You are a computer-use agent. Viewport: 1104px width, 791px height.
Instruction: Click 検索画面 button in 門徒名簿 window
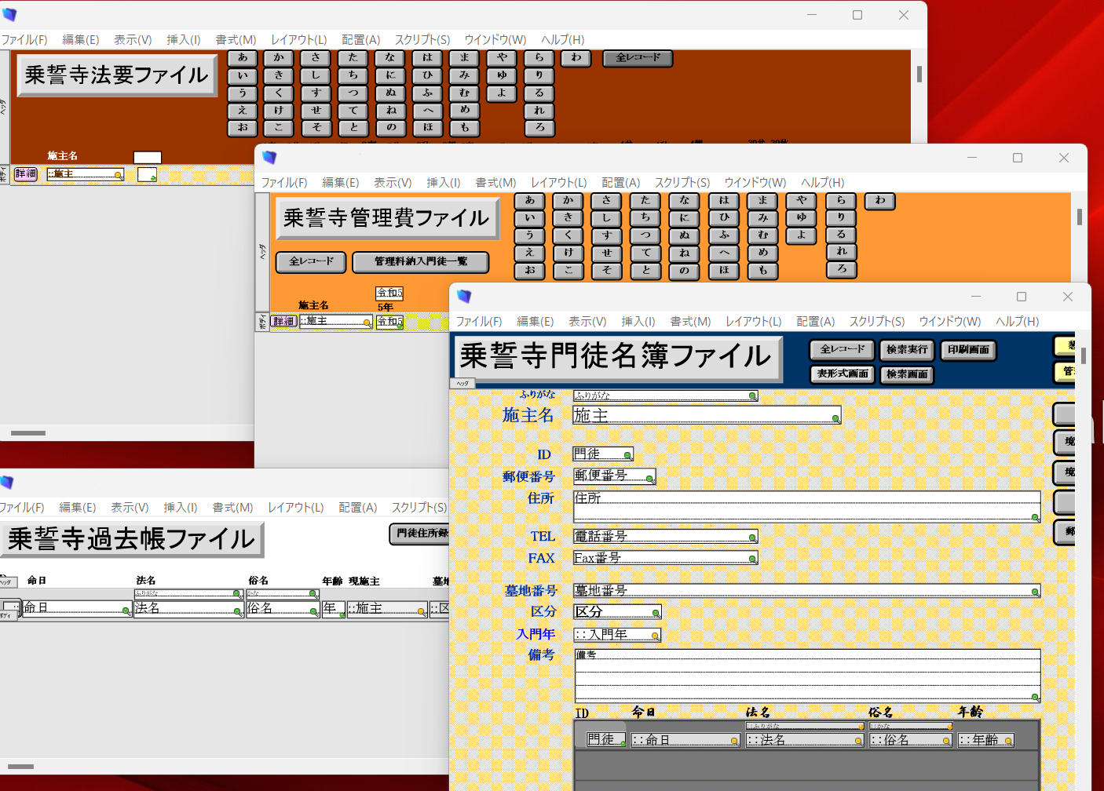pyautogui.click(x=907, y=374)
